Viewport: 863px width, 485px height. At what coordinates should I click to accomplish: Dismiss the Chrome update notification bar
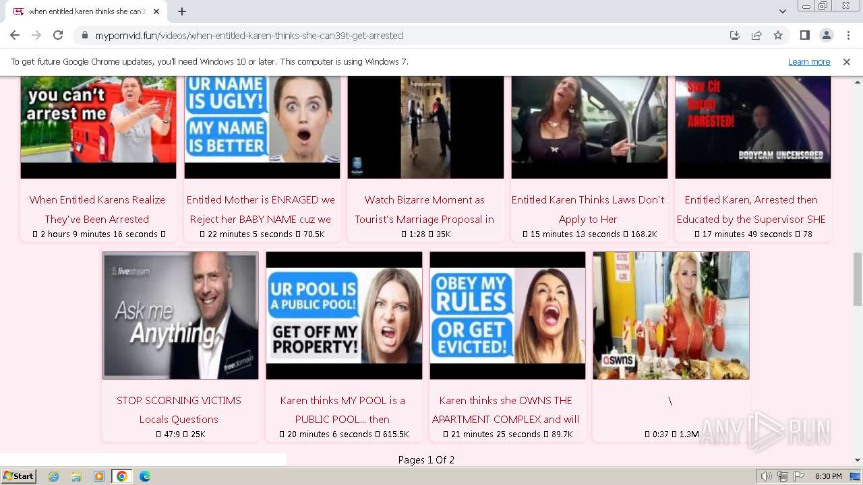tap(847, 61)
